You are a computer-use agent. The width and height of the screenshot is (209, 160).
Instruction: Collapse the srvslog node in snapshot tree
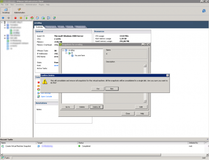point(63,50)
